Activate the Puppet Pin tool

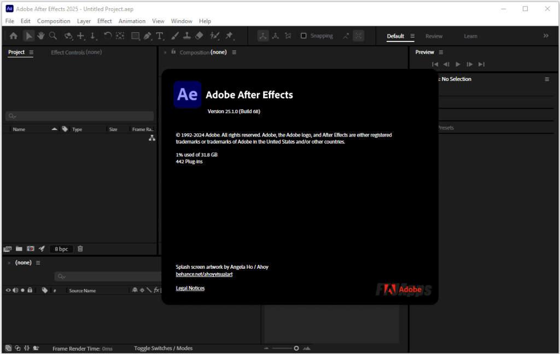(x=230, y=36)
